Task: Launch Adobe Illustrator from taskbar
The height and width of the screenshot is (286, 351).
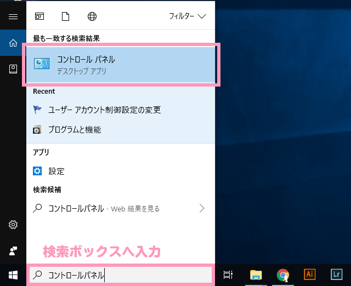Action: point(309,274)
